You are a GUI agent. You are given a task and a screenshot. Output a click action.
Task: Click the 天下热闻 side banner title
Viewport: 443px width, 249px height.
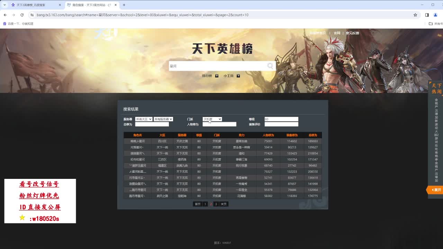(436, 89)
